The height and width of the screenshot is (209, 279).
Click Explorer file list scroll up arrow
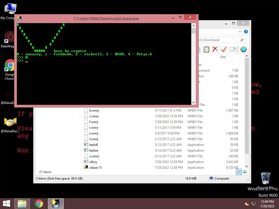click(x=247, y=56)
